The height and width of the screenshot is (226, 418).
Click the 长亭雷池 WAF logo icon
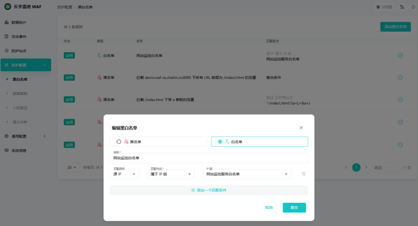point(8,7)
